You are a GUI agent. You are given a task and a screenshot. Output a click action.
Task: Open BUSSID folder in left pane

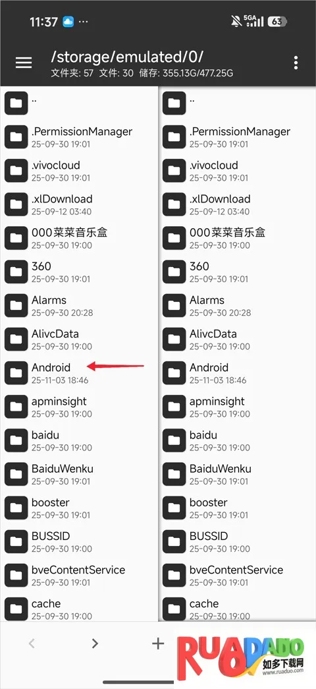click(79, 542)
